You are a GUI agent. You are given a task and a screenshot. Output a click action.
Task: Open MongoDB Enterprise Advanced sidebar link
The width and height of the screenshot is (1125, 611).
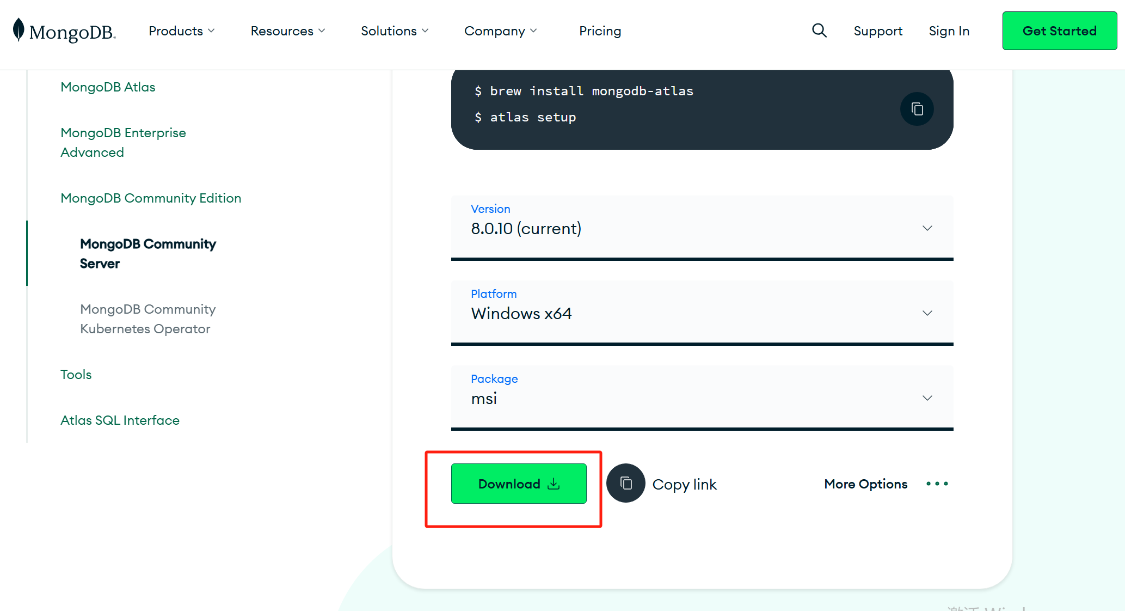(123, 143)
